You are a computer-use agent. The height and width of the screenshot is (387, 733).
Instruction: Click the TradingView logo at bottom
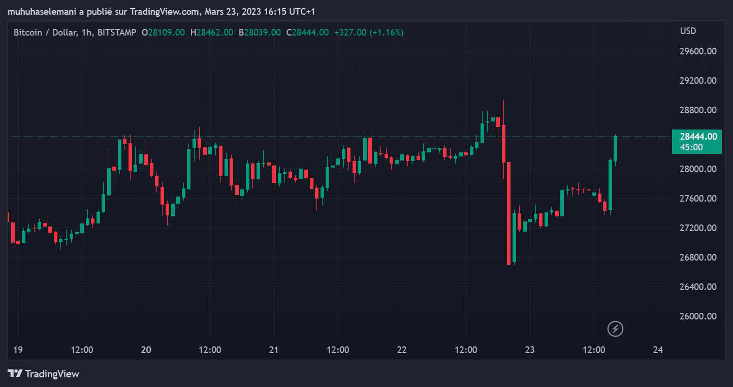coord(44,374)
